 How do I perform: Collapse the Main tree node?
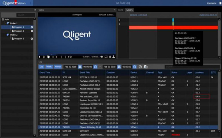pos(3,20)
